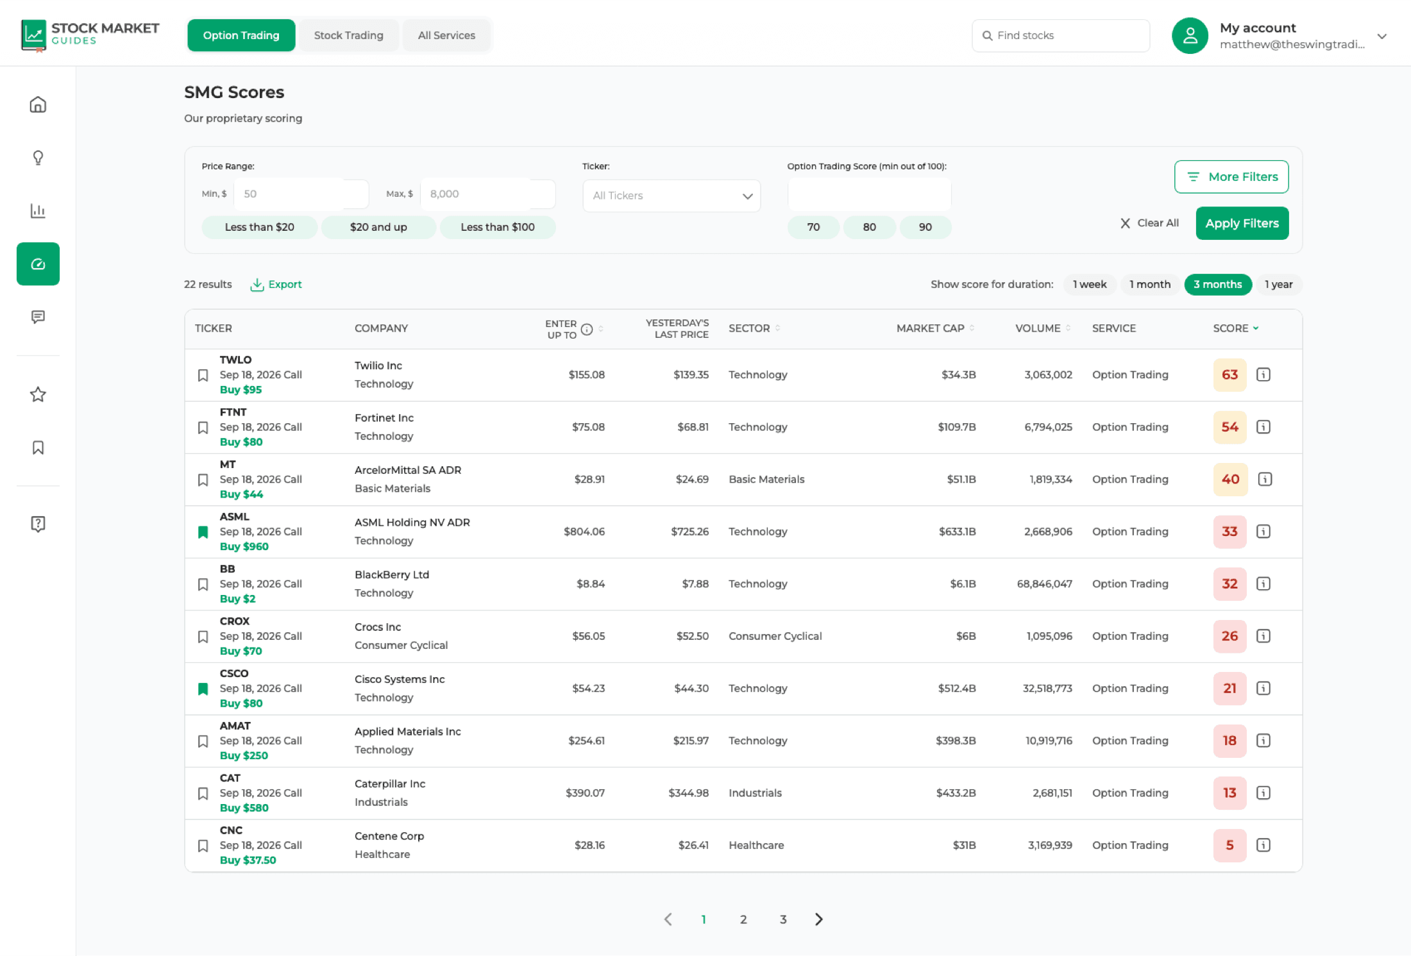Open score info icon for CROX row
The width and height of the screenshot is (1411, 956).
click(1263, 636)
